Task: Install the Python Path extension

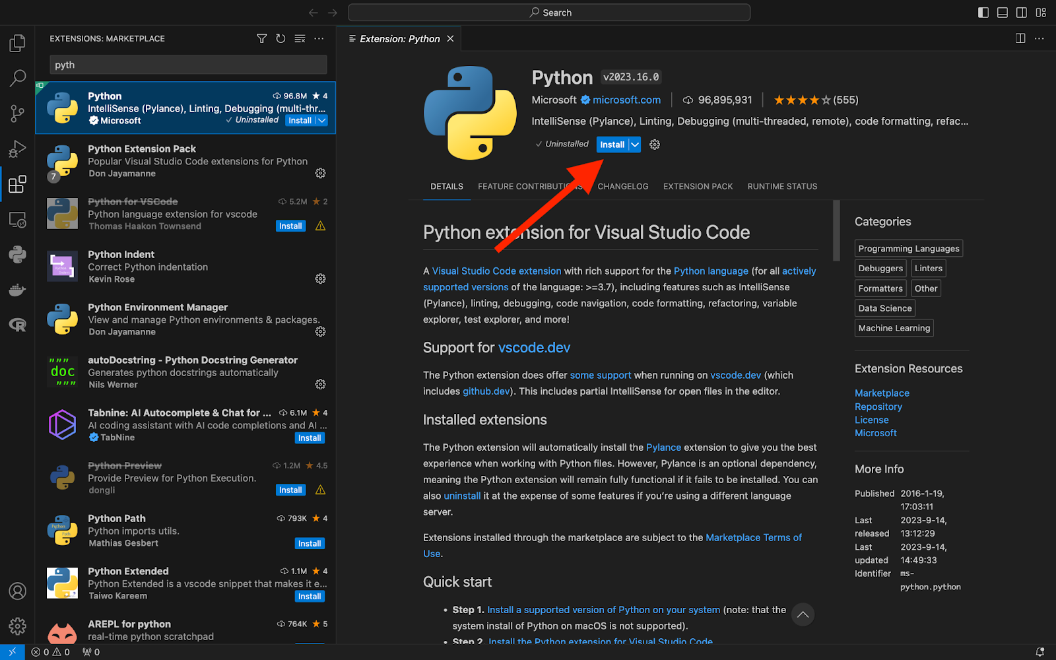Action: 310,543
